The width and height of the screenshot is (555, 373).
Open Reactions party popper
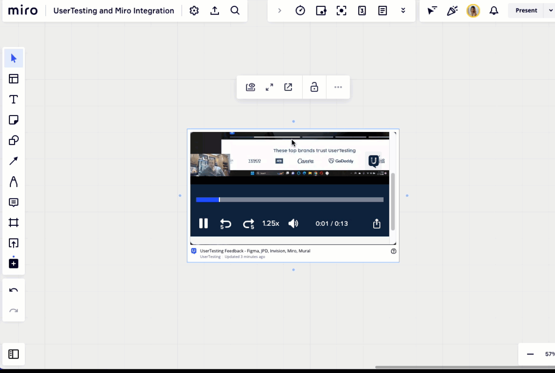pos(452,11)
